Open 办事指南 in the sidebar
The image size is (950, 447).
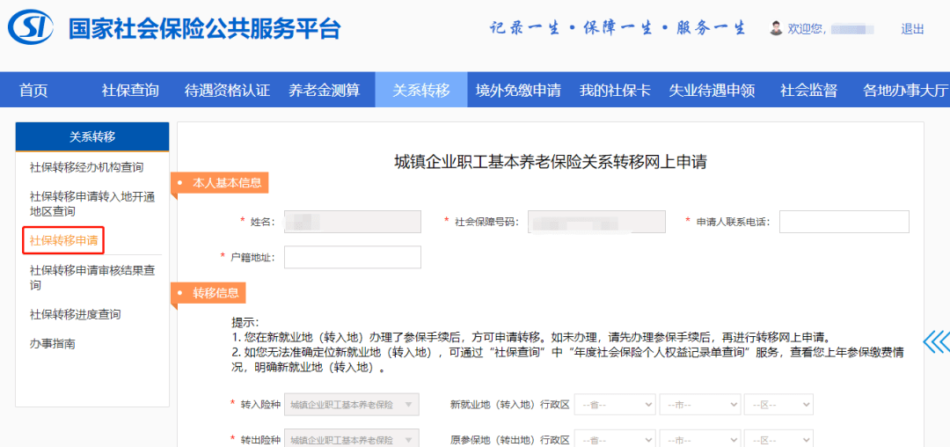click(53, 344)
